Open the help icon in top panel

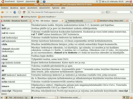tap(44, 1)
